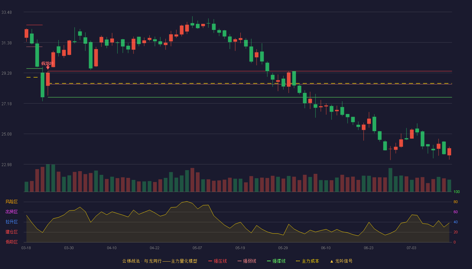Click the 03-18 date axis label
The height and width of the screenshot is (269, 472).
26,248
